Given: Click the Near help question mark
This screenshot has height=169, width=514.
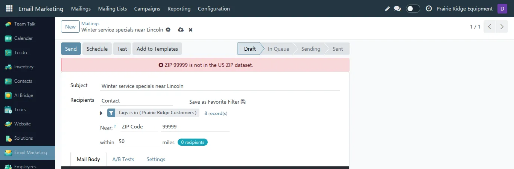Looking at the screenshot, I should pyautogui.click(x=115, y=126).
